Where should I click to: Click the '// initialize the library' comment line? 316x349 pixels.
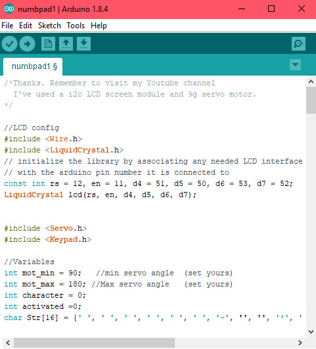click(153, 161)
